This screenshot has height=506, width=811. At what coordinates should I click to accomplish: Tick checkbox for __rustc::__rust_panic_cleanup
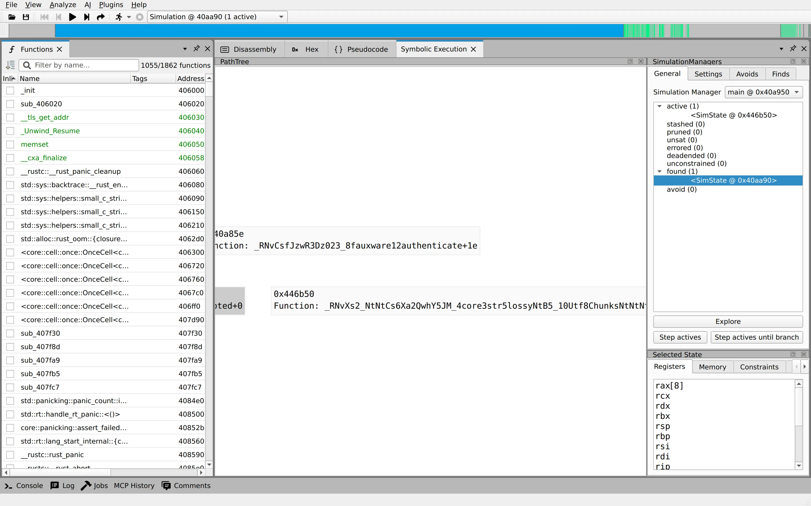[x=10, y=171]
